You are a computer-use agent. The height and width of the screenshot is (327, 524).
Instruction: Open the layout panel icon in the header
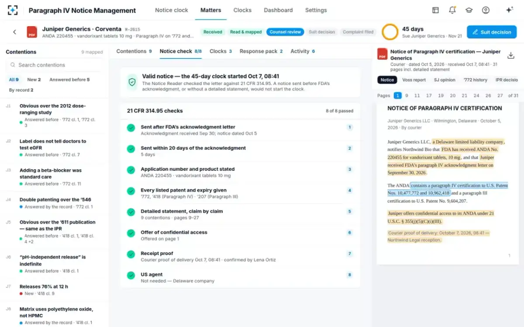tap(435, 10)
